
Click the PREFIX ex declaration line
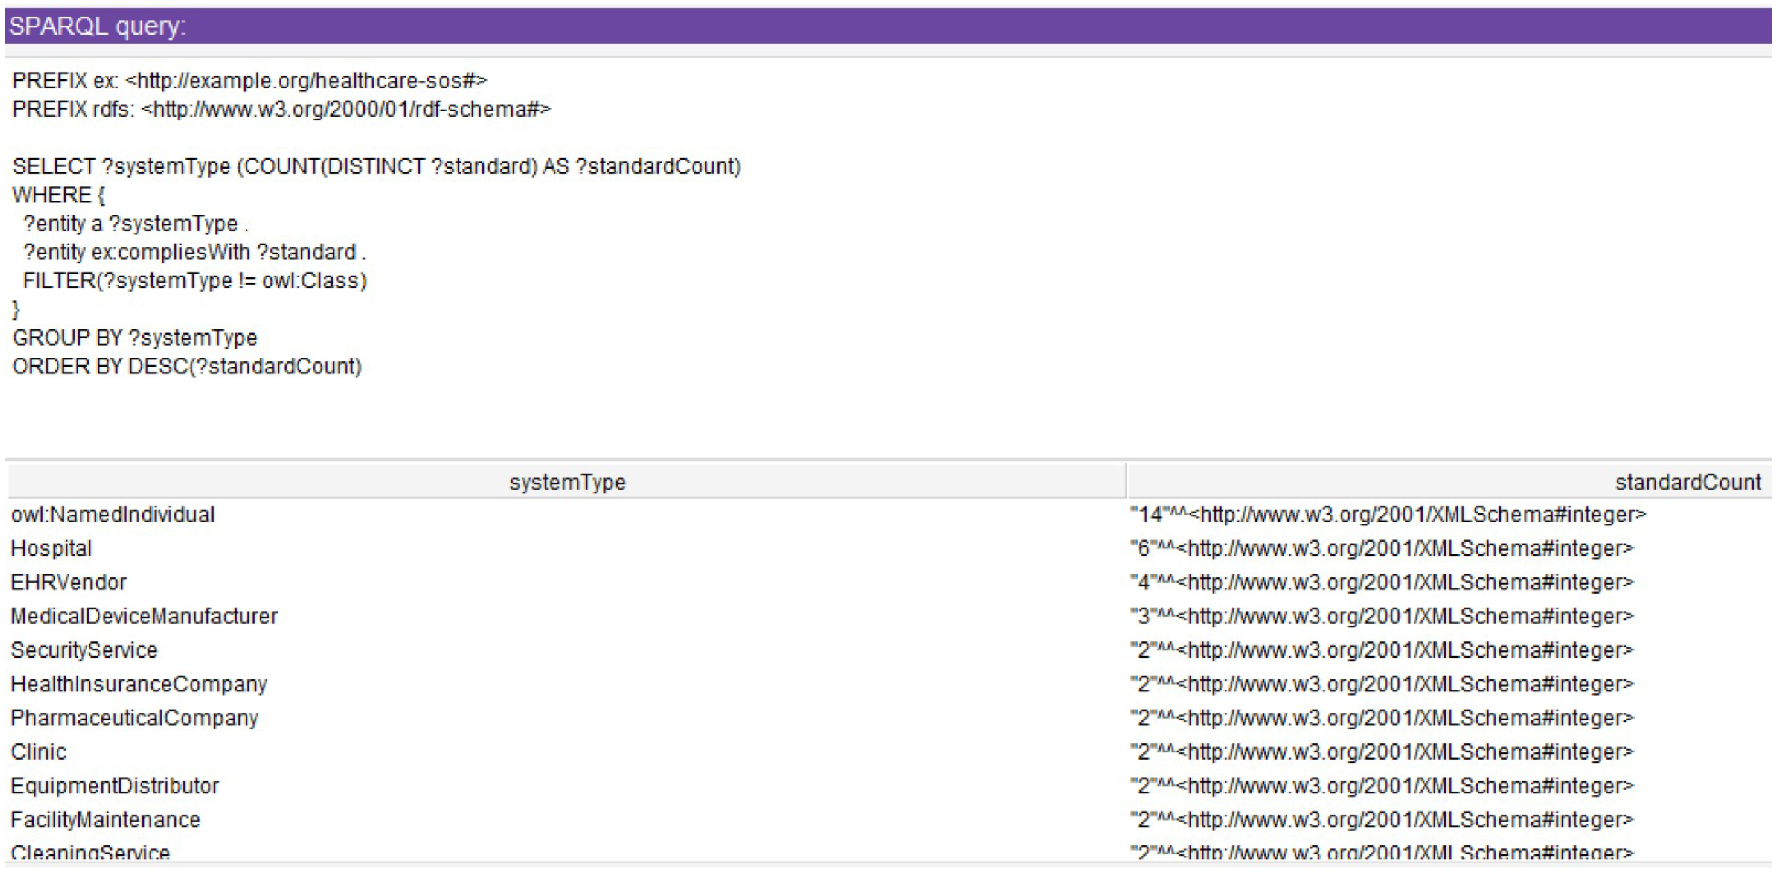click(x=250, y=81)
